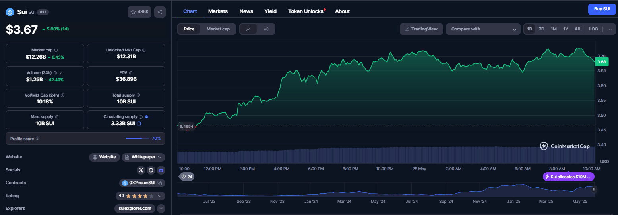Click the 3.33B SUI circulating supply value
This screenshot has height=215, width=618.
[123, 123]
